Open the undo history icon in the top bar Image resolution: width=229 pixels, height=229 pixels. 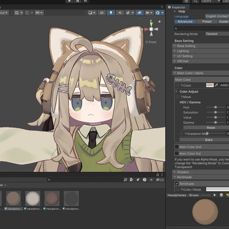click(186, 1)
